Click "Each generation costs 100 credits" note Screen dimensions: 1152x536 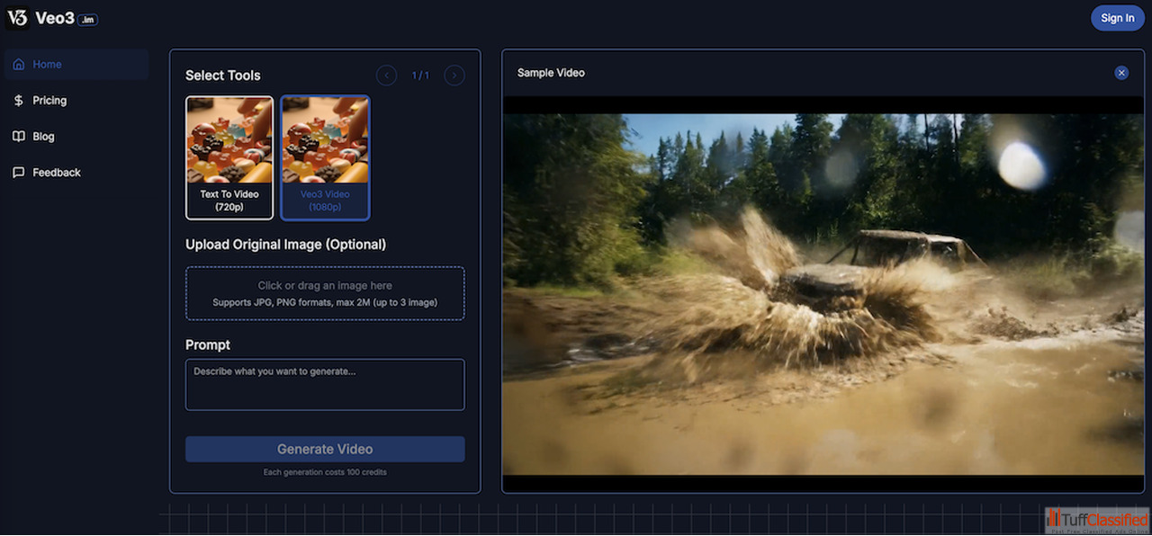click(325, 472)
